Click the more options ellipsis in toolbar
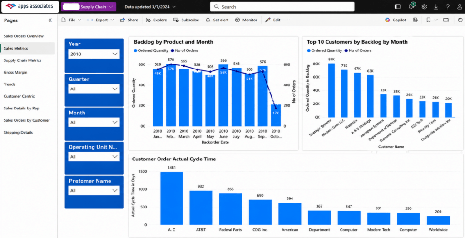 (x=289, y=20)
